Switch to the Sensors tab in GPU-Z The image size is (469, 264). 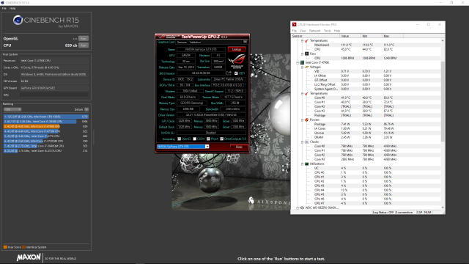[x=182, y=43]
